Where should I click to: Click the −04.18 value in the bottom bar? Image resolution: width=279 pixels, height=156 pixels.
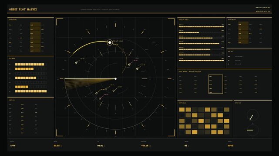(145, 146)
